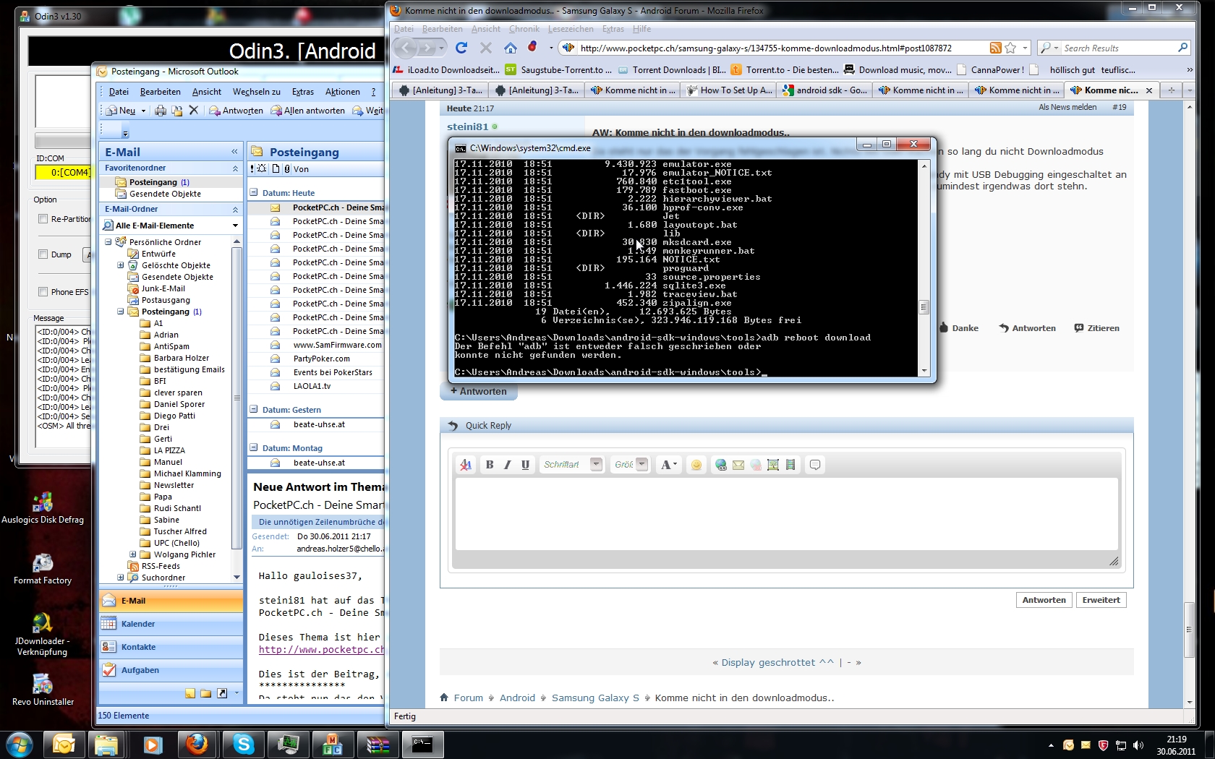This screenshot has height=759, width=1215.
Task: Bookmark this page with star icon
Action: [1011, 48]
